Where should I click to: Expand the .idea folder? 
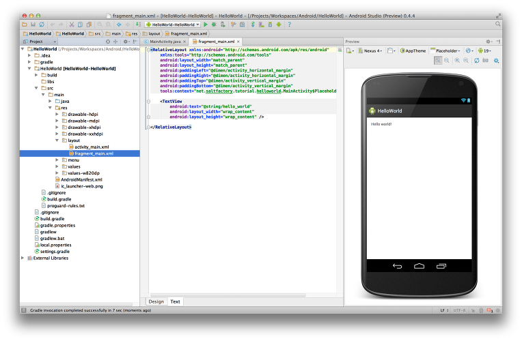coord(29,55)
